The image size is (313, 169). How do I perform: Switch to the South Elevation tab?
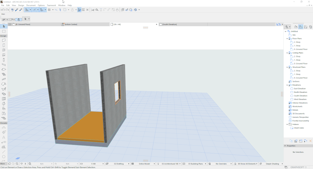coord(170,24)
